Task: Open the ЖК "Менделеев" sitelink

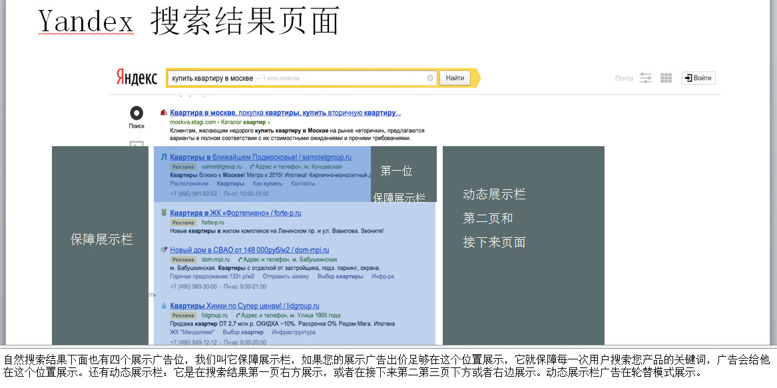Action: tap(192, 332)
